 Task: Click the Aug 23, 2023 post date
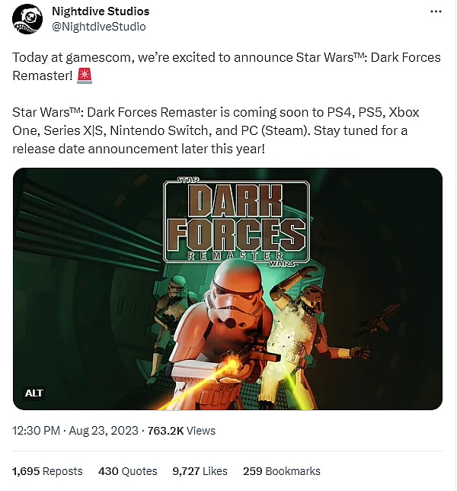pyautogui.click(x=103, y=431)
